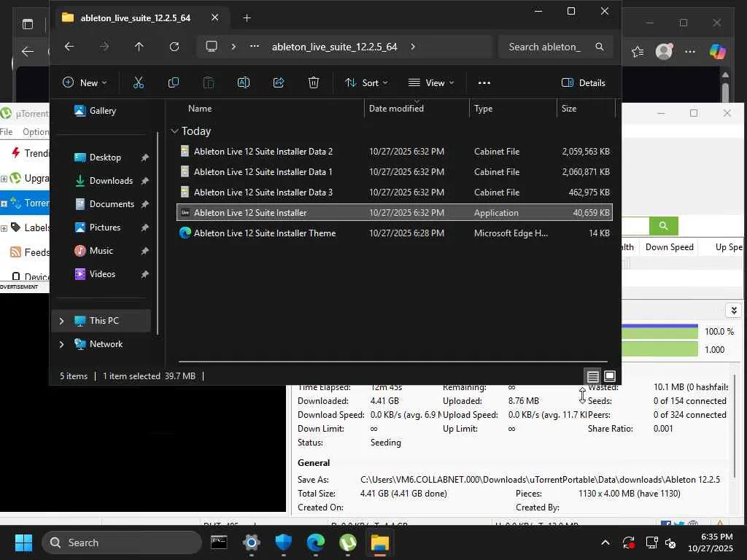Open Edge favorites star icon
This screenshot has width=747, height=560.
pos(638,52)
